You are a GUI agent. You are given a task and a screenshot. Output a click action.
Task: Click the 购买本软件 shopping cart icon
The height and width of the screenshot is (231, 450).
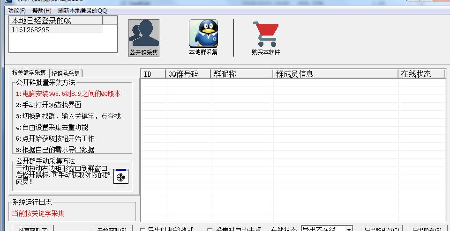266,38
